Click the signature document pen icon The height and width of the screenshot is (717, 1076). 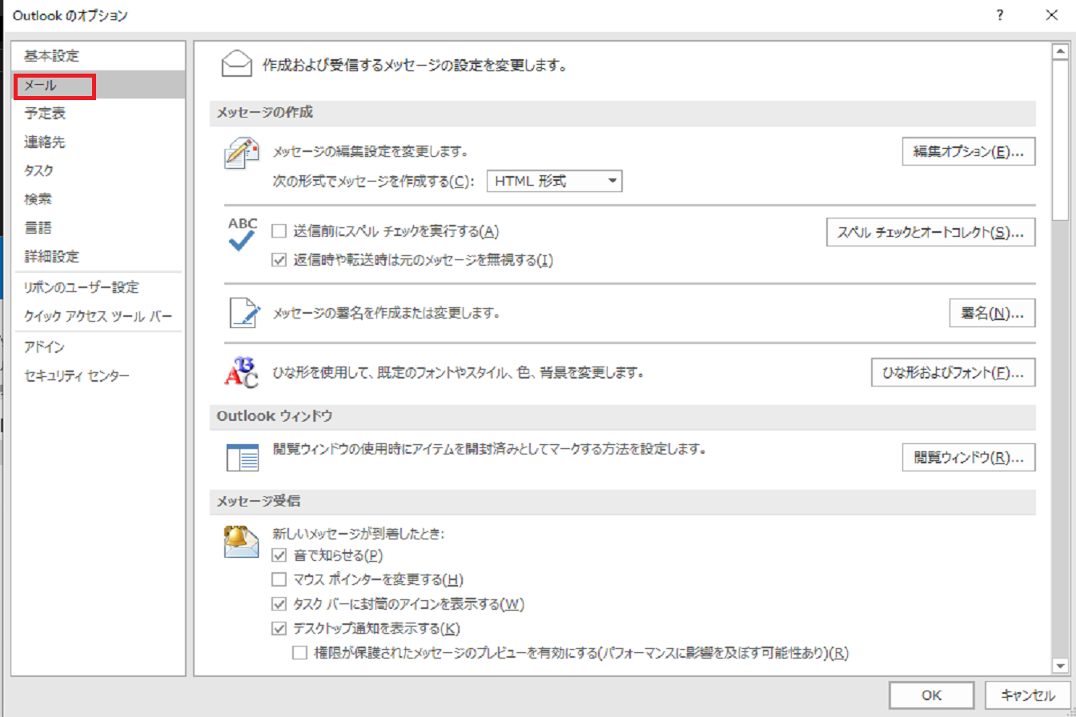point(242,313)
